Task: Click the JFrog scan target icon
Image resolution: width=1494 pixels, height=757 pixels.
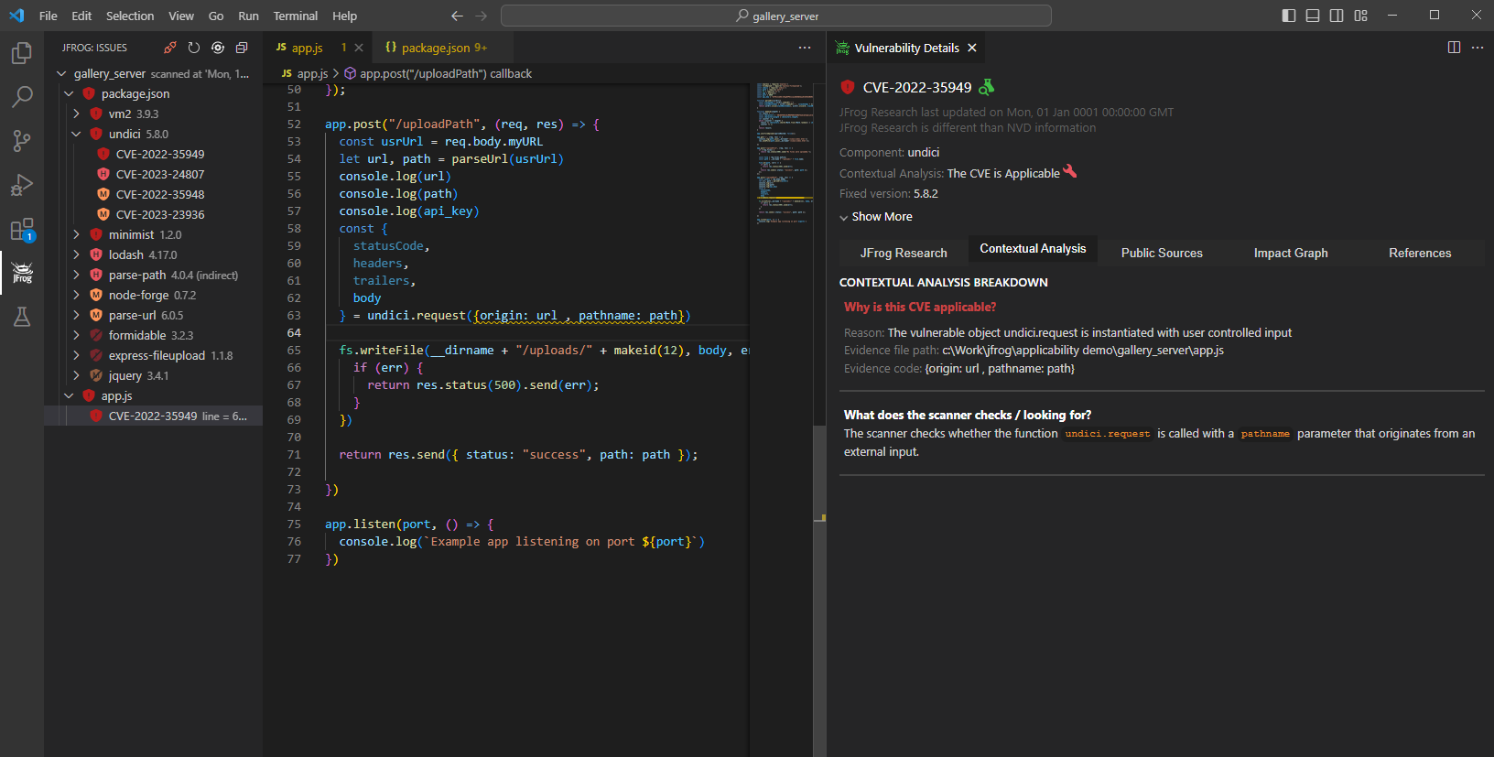Action: (218, 48)
